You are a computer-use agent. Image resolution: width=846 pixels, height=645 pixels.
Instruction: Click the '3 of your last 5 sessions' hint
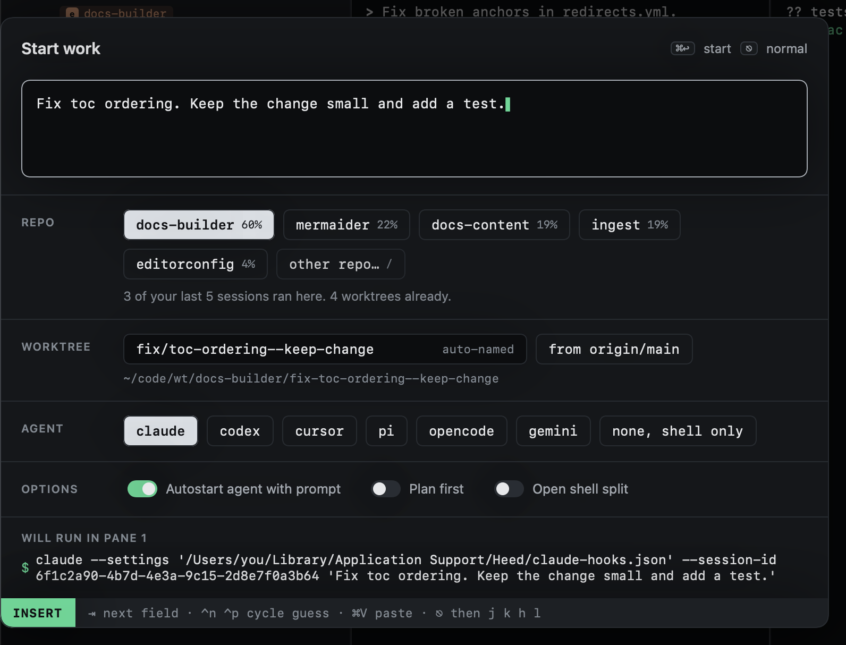[x=287, y=296]
